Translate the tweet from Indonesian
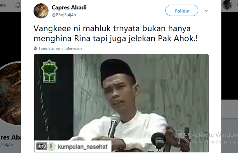The image size is (238, 153). click(x=60, y=48)
